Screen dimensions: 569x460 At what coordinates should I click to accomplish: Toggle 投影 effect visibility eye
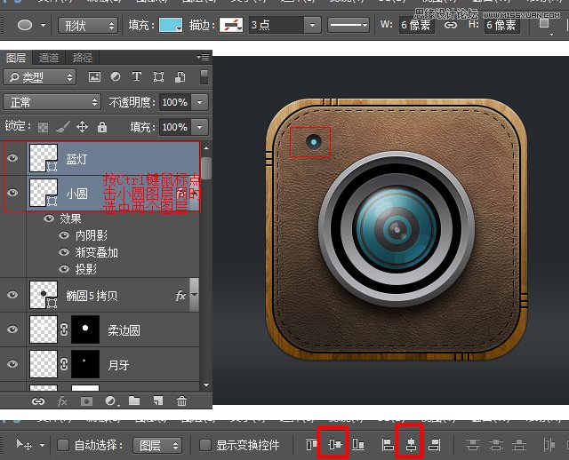[64, 269]
